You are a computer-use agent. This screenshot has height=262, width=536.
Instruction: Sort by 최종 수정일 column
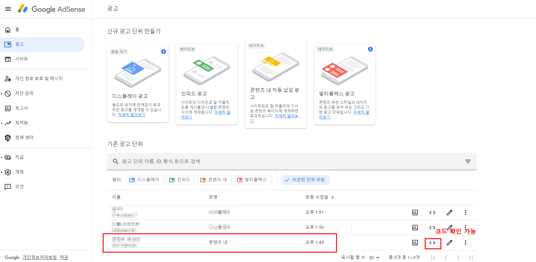pos(320,197)
